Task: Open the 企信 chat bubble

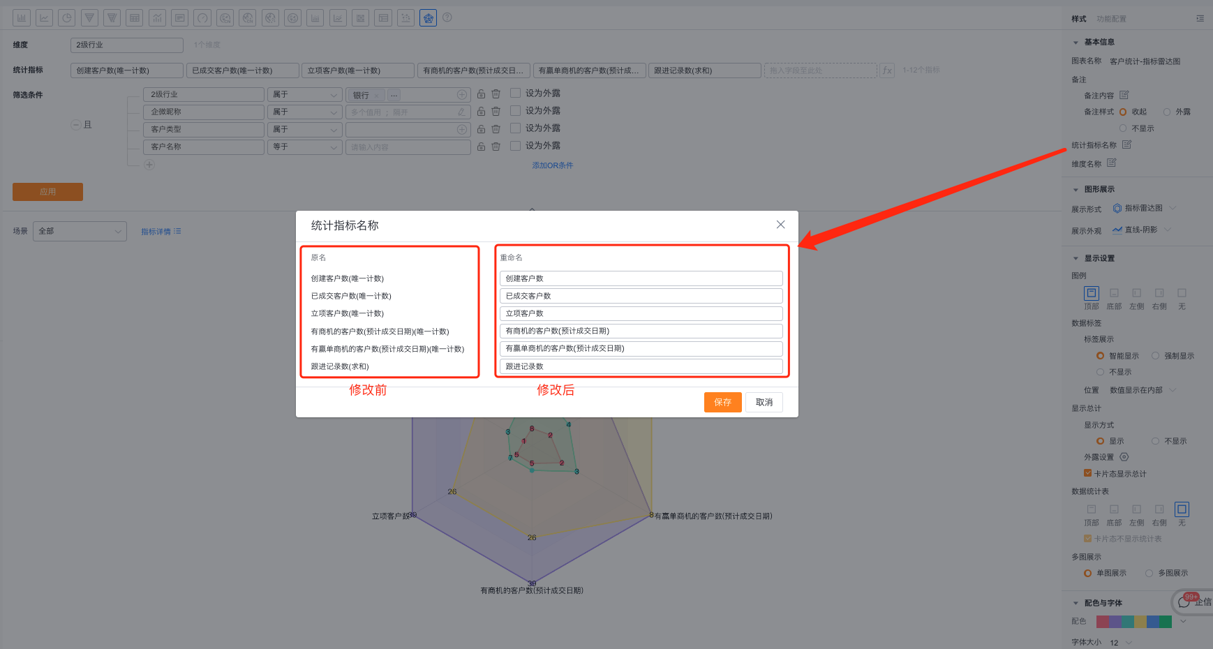Action: click(1193, 602)
